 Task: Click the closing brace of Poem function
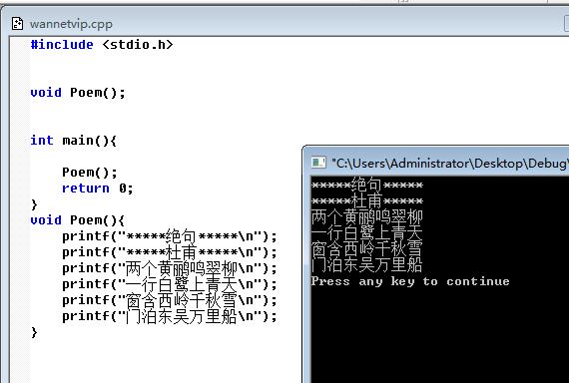click(x=34, y=332)
